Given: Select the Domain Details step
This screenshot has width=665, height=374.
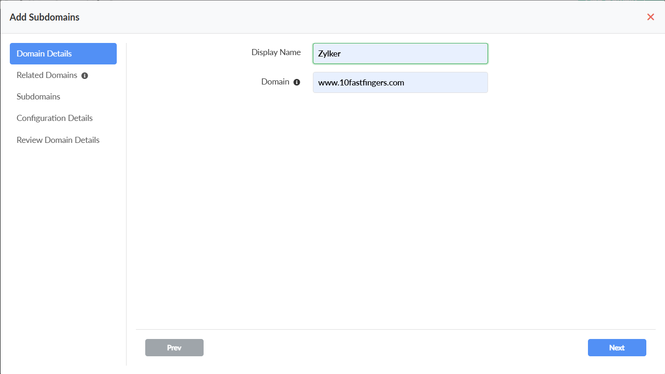Looking at the screenshot, I should tap(63, 54).
